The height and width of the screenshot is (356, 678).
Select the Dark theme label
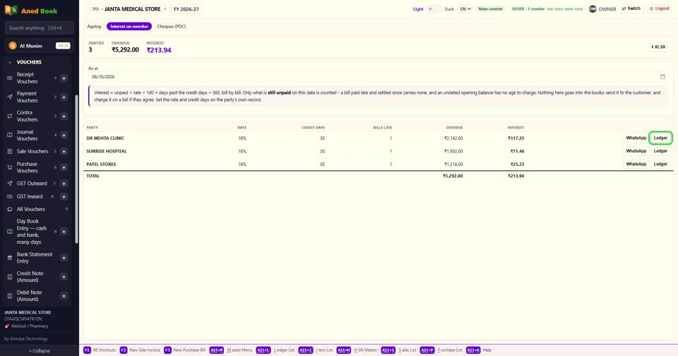point(449,9)
